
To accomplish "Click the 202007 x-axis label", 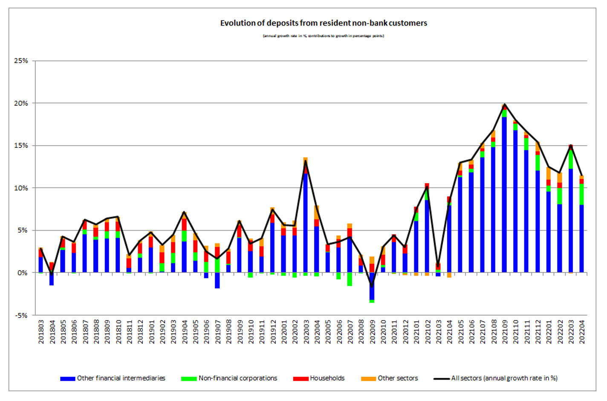I will point(350,332).
